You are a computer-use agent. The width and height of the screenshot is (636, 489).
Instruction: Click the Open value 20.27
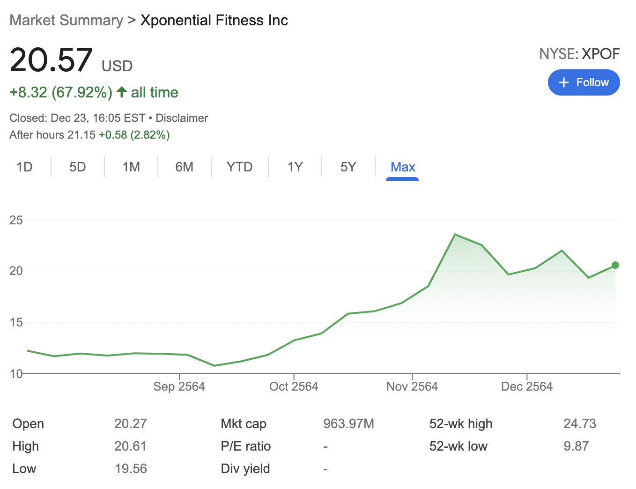click(x=131, y=423)
